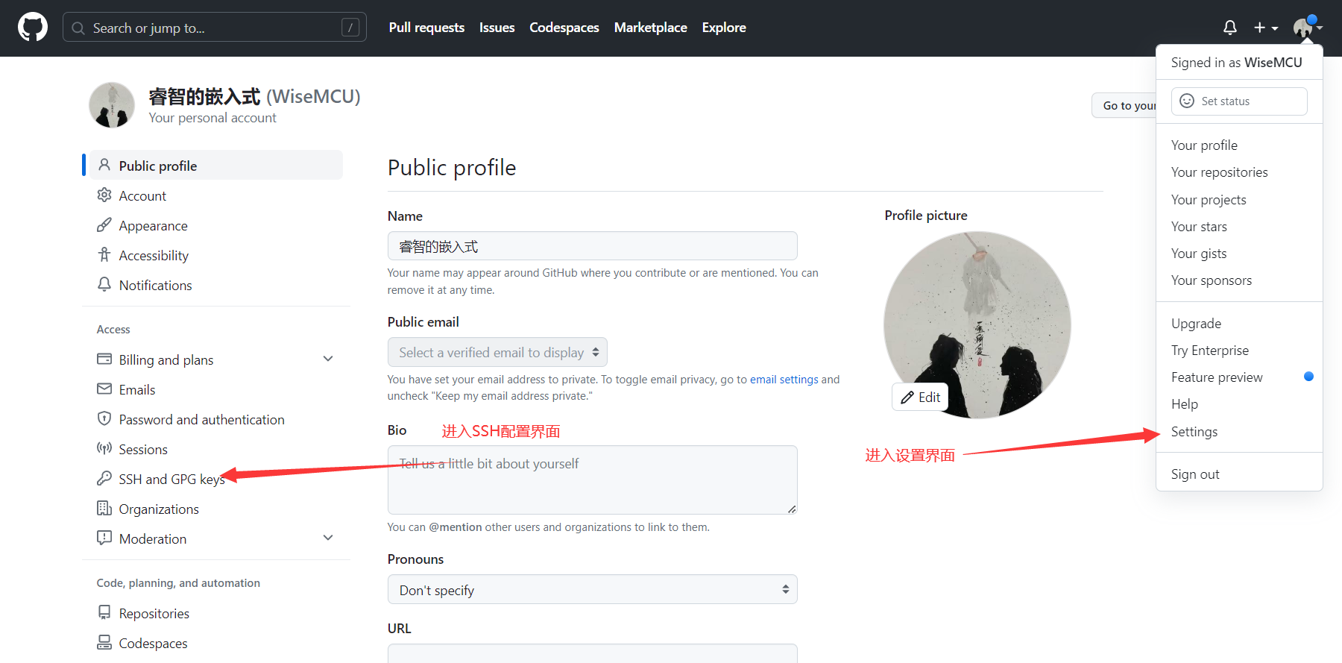
Task: Open the Public email dropdown
Action: (x=497, y=352)
